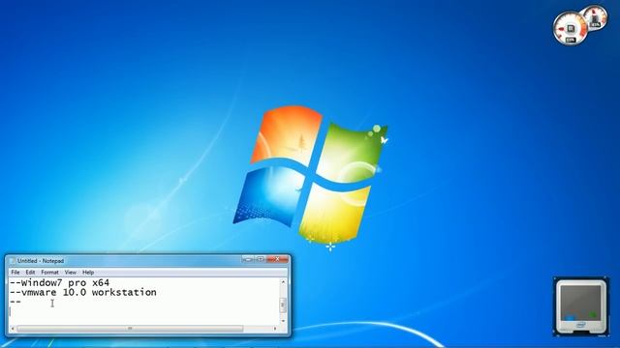Click the vertical scrollbar up arrow in Notepad

tap(283, 282)
